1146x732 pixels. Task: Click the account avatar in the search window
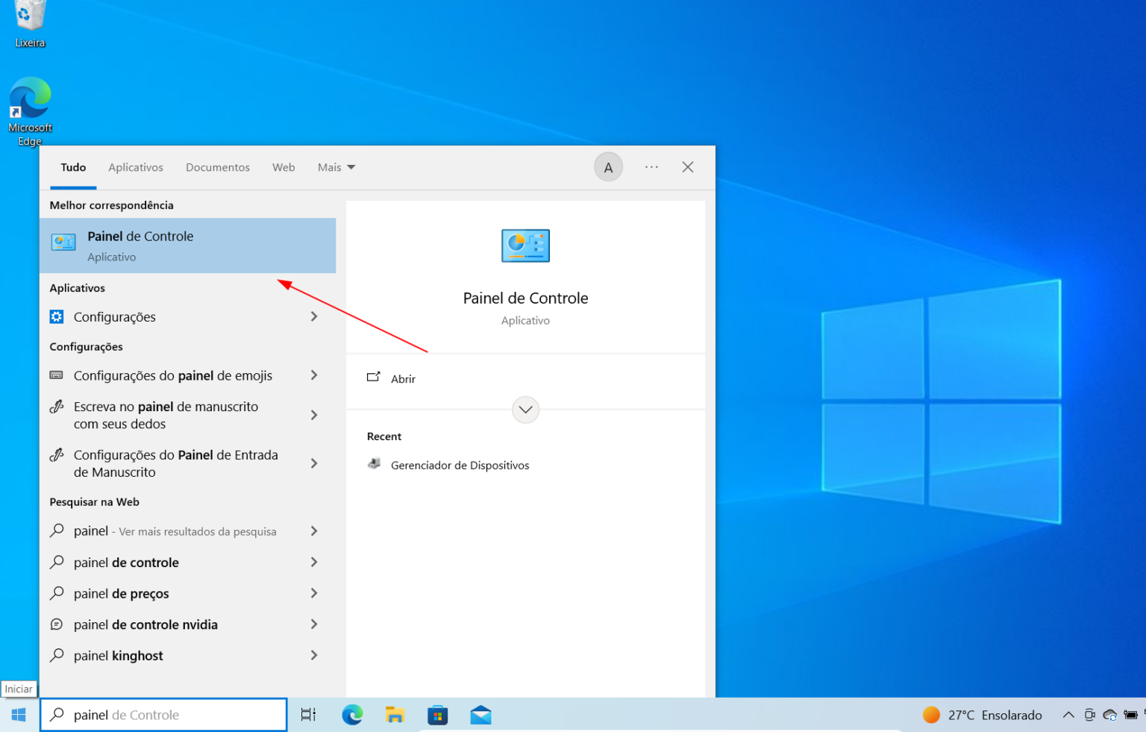pos(608,166)
